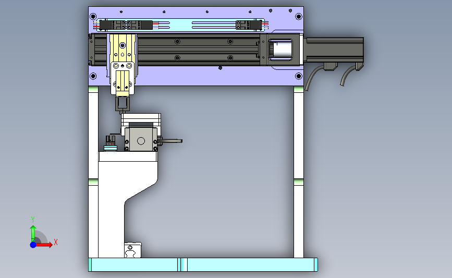Select the right cable under the motor housing
452x278 pixels.
coord(347,76)
